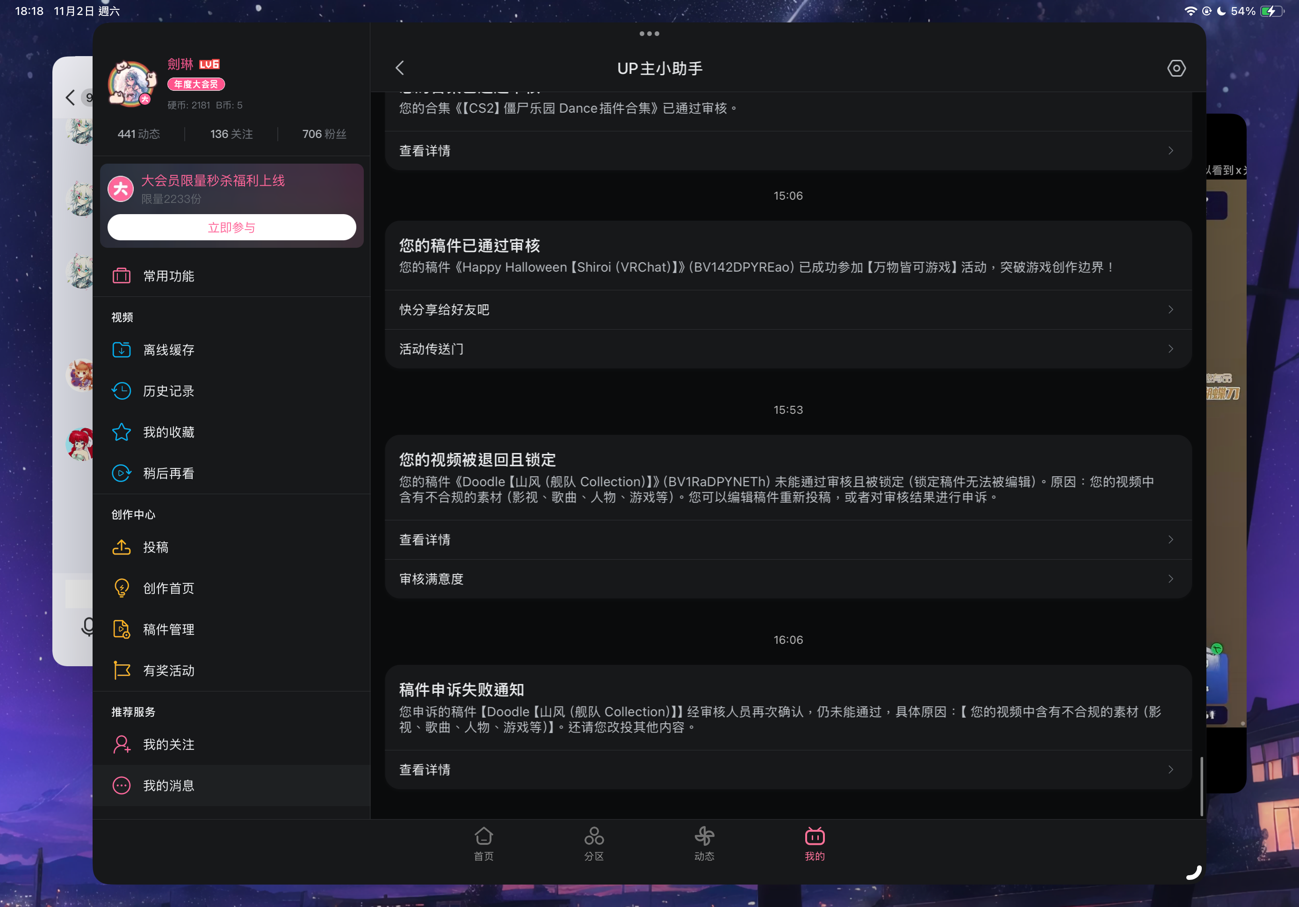Switch to 我的 tab

coord(814,843)
